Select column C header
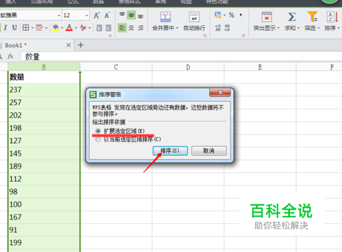342x252 pixels. click(116, 67)
